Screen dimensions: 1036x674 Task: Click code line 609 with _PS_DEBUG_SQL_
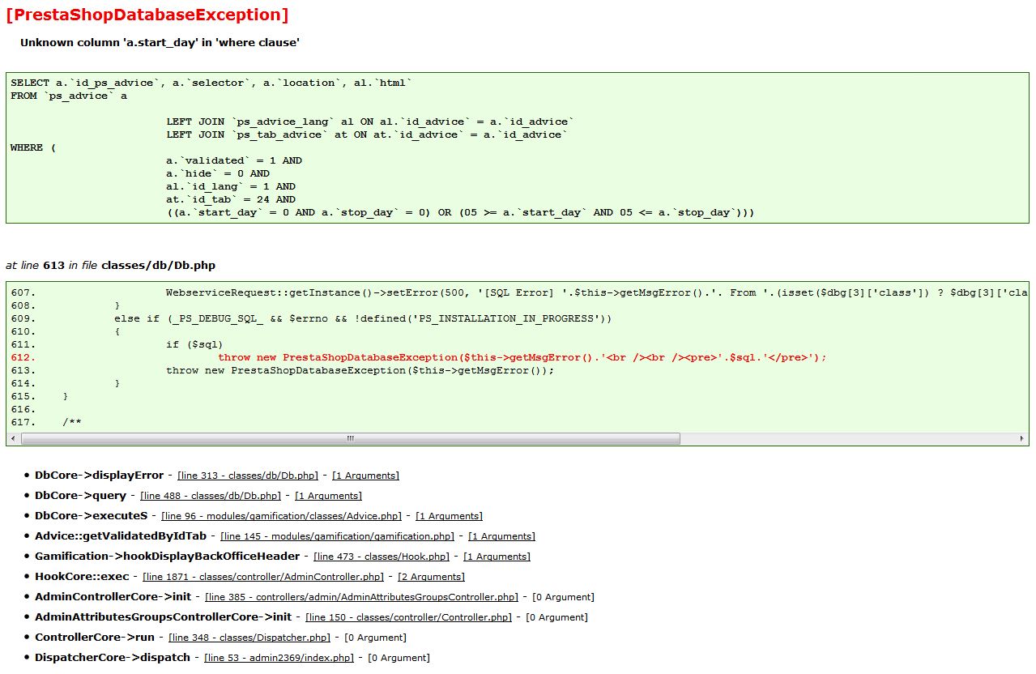click(311, 318)
